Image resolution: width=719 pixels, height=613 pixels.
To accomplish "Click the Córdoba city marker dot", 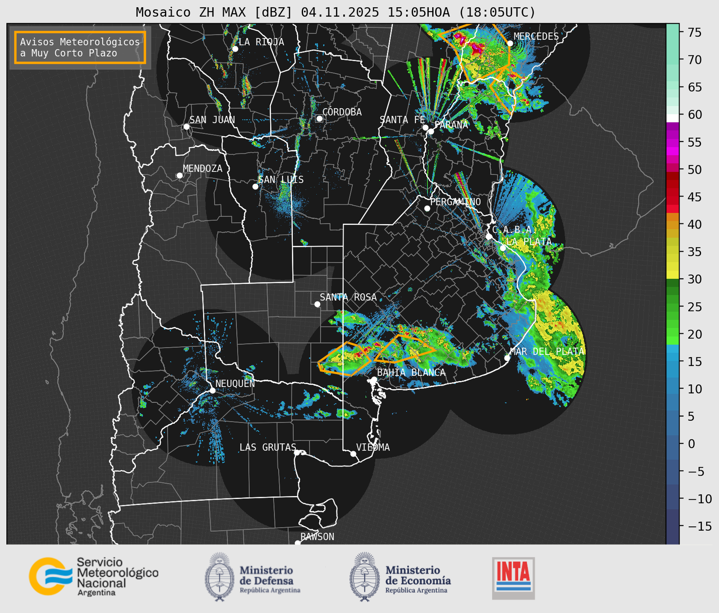I will coord(319,119).
